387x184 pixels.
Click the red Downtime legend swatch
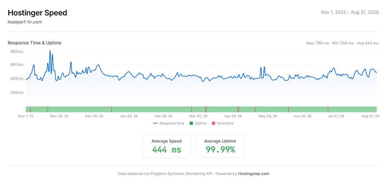214,123
